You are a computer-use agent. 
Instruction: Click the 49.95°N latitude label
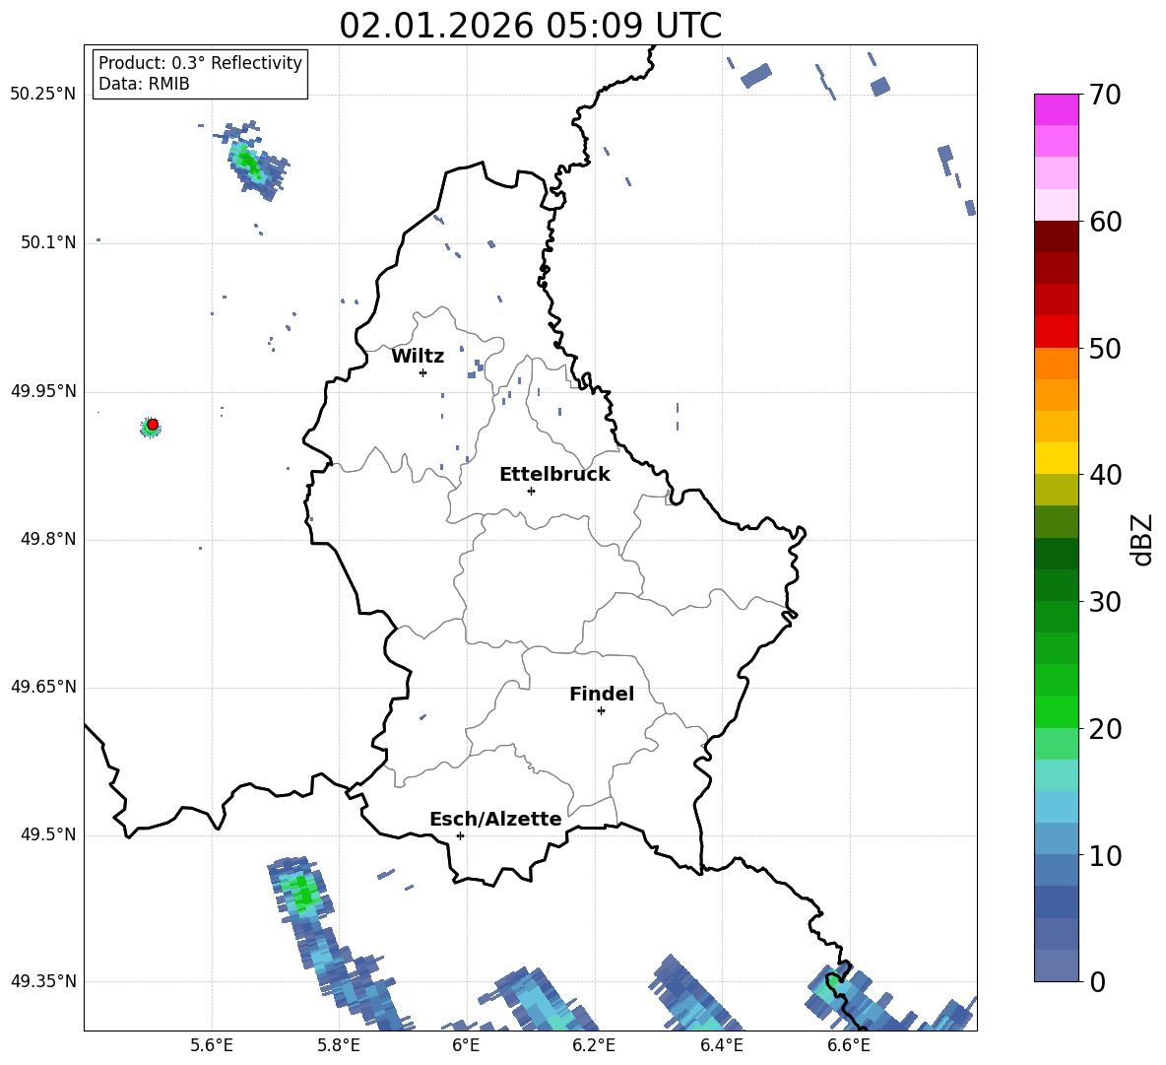click(43, 391)
